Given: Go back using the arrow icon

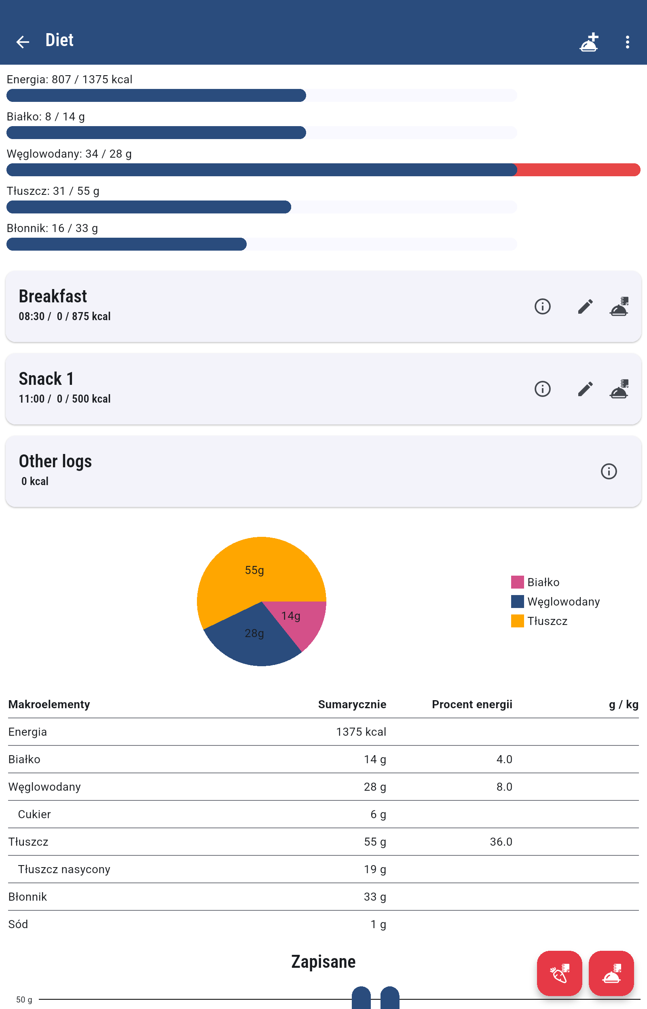Looking at the screenshot, I should coord(23,42).
